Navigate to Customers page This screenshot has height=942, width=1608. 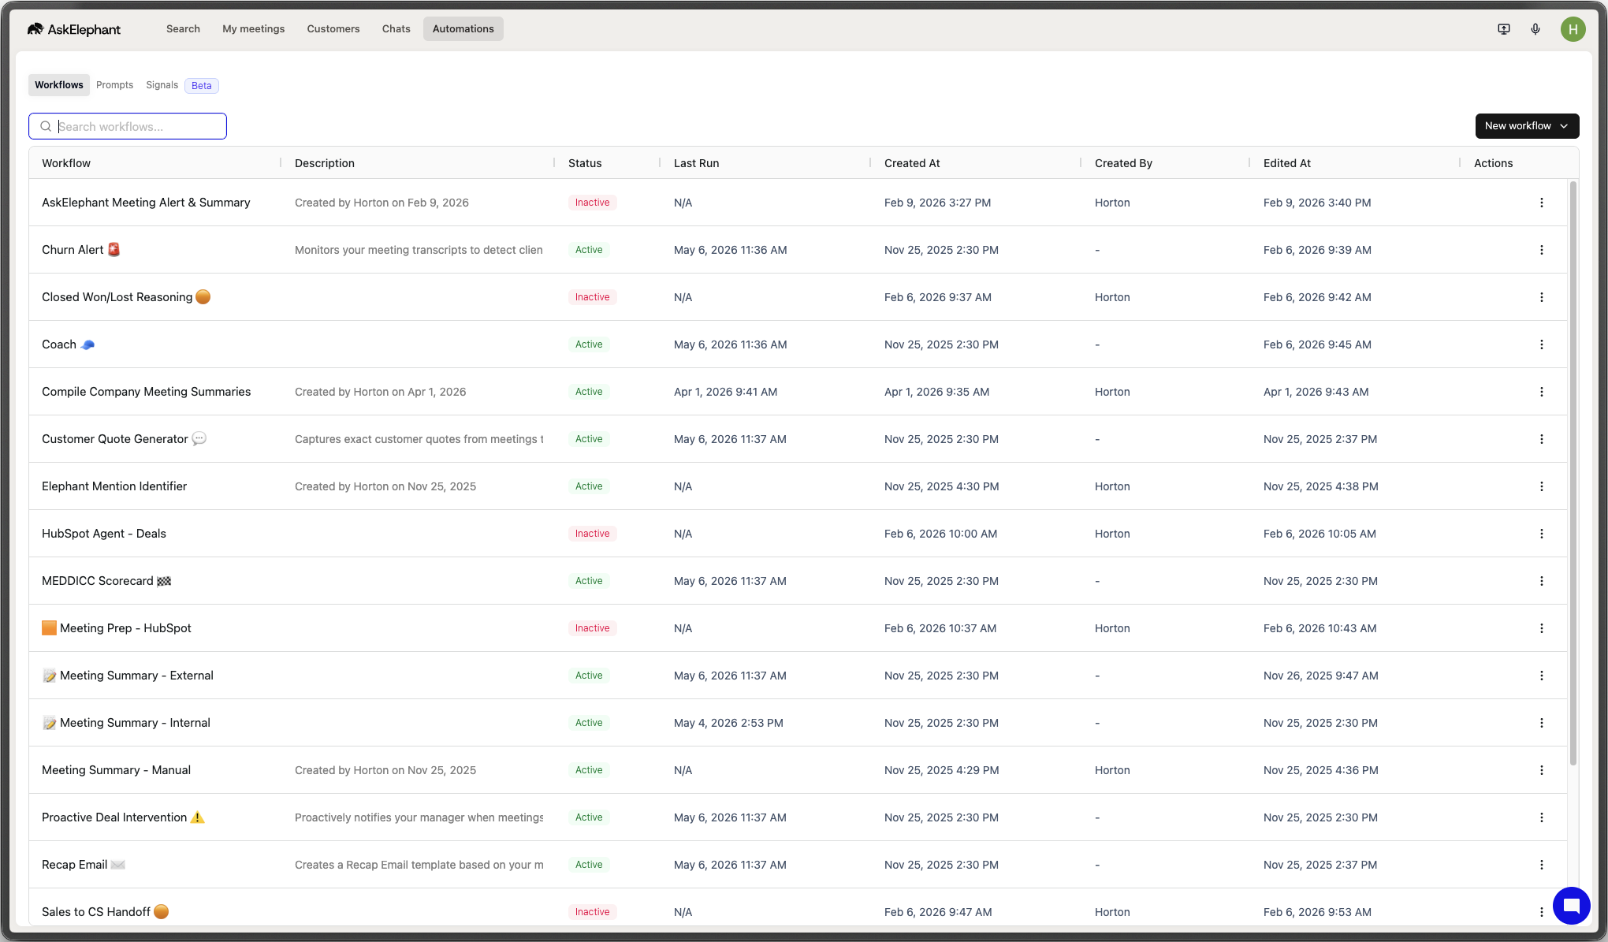333,29
